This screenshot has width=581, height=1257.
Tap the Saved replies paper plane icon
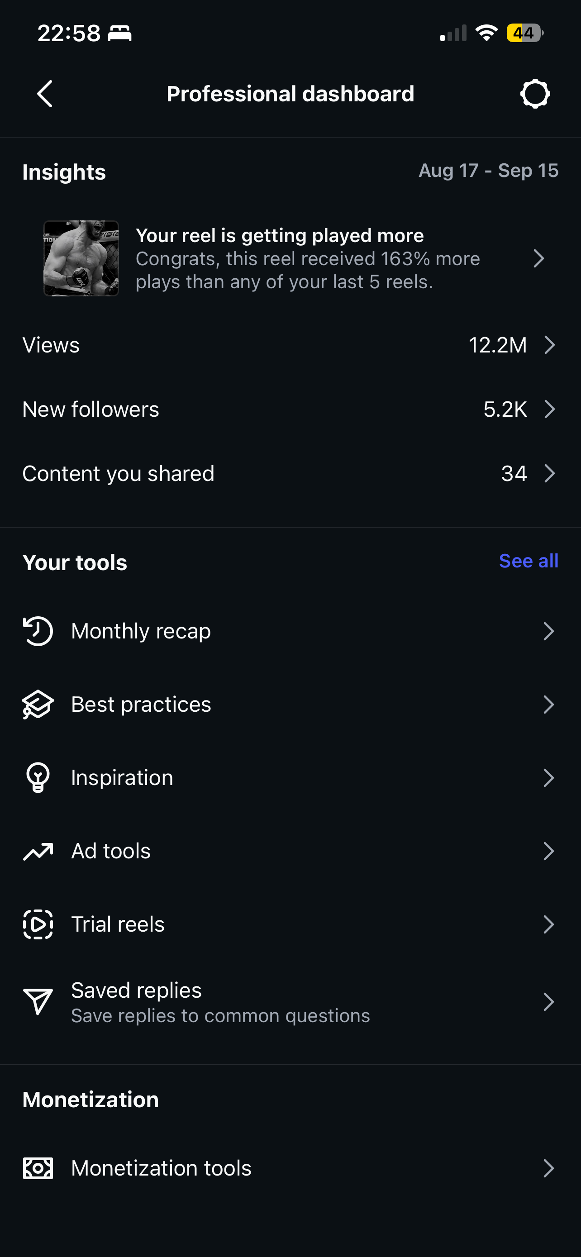click(x=38, y=1002)
